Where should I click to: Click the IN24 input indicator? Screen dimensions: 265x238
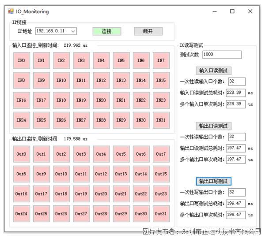pos(22,120)
